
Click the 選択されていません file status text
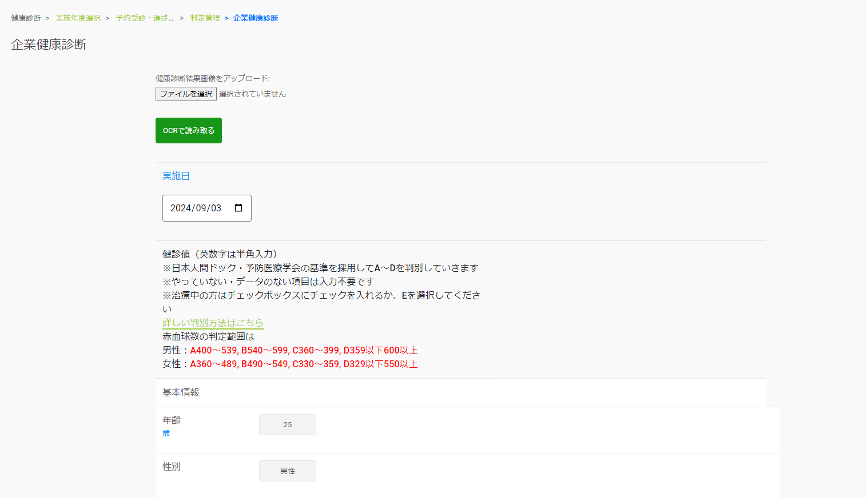coord(252,94)
